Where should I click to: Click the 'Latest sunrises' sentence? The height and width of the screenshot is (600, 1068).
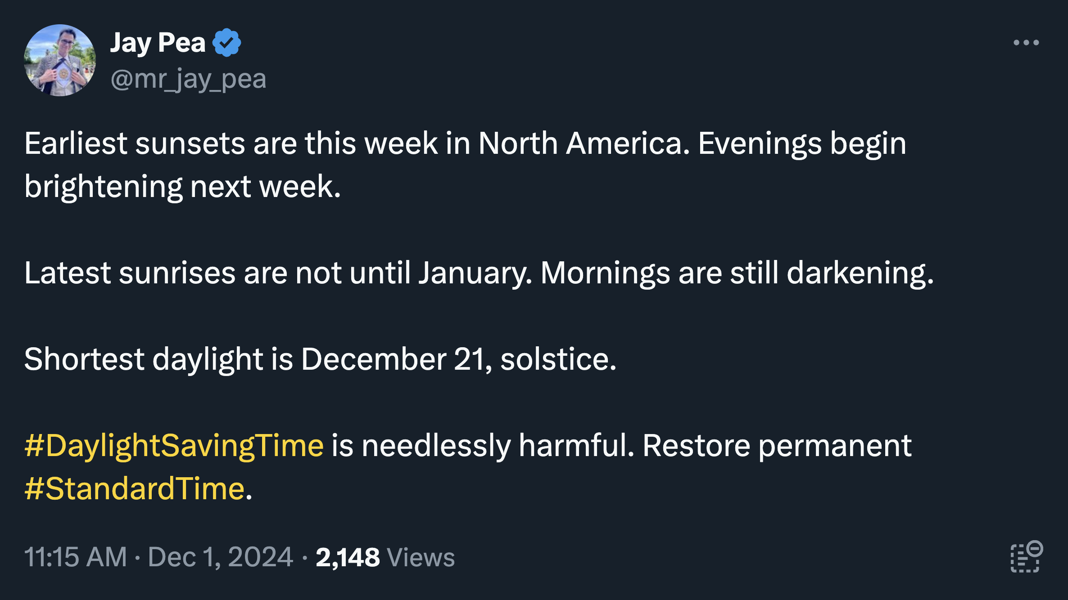point(278,273)
